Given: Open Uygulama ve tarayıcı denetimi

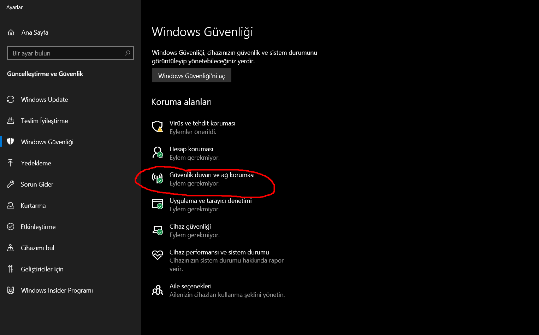Looking at the screenshot, I should [x=211, y=201].
